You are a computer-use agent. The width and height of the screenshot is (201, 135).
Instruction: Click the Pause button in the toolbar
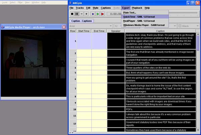coord(77,14)
